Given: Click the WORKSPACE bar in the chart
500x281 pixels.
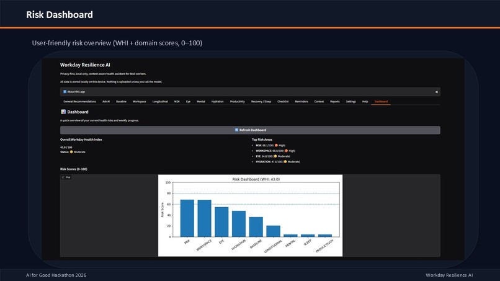Looking at the screenshot, I should 204,218.
